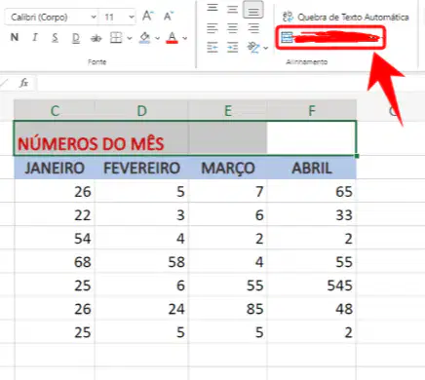The width and height of the screenshot is (425, 380).
Task: Toggle strikethrough formatting (ab)
Action: (96, 38)
